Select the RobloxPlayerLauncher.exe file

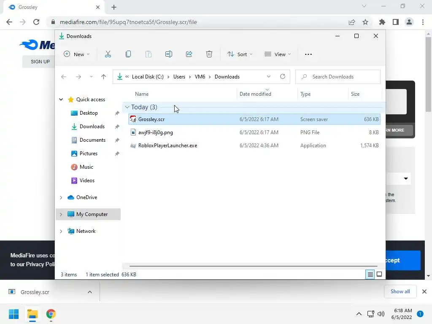pyautogui.click(x=254, y=146)
